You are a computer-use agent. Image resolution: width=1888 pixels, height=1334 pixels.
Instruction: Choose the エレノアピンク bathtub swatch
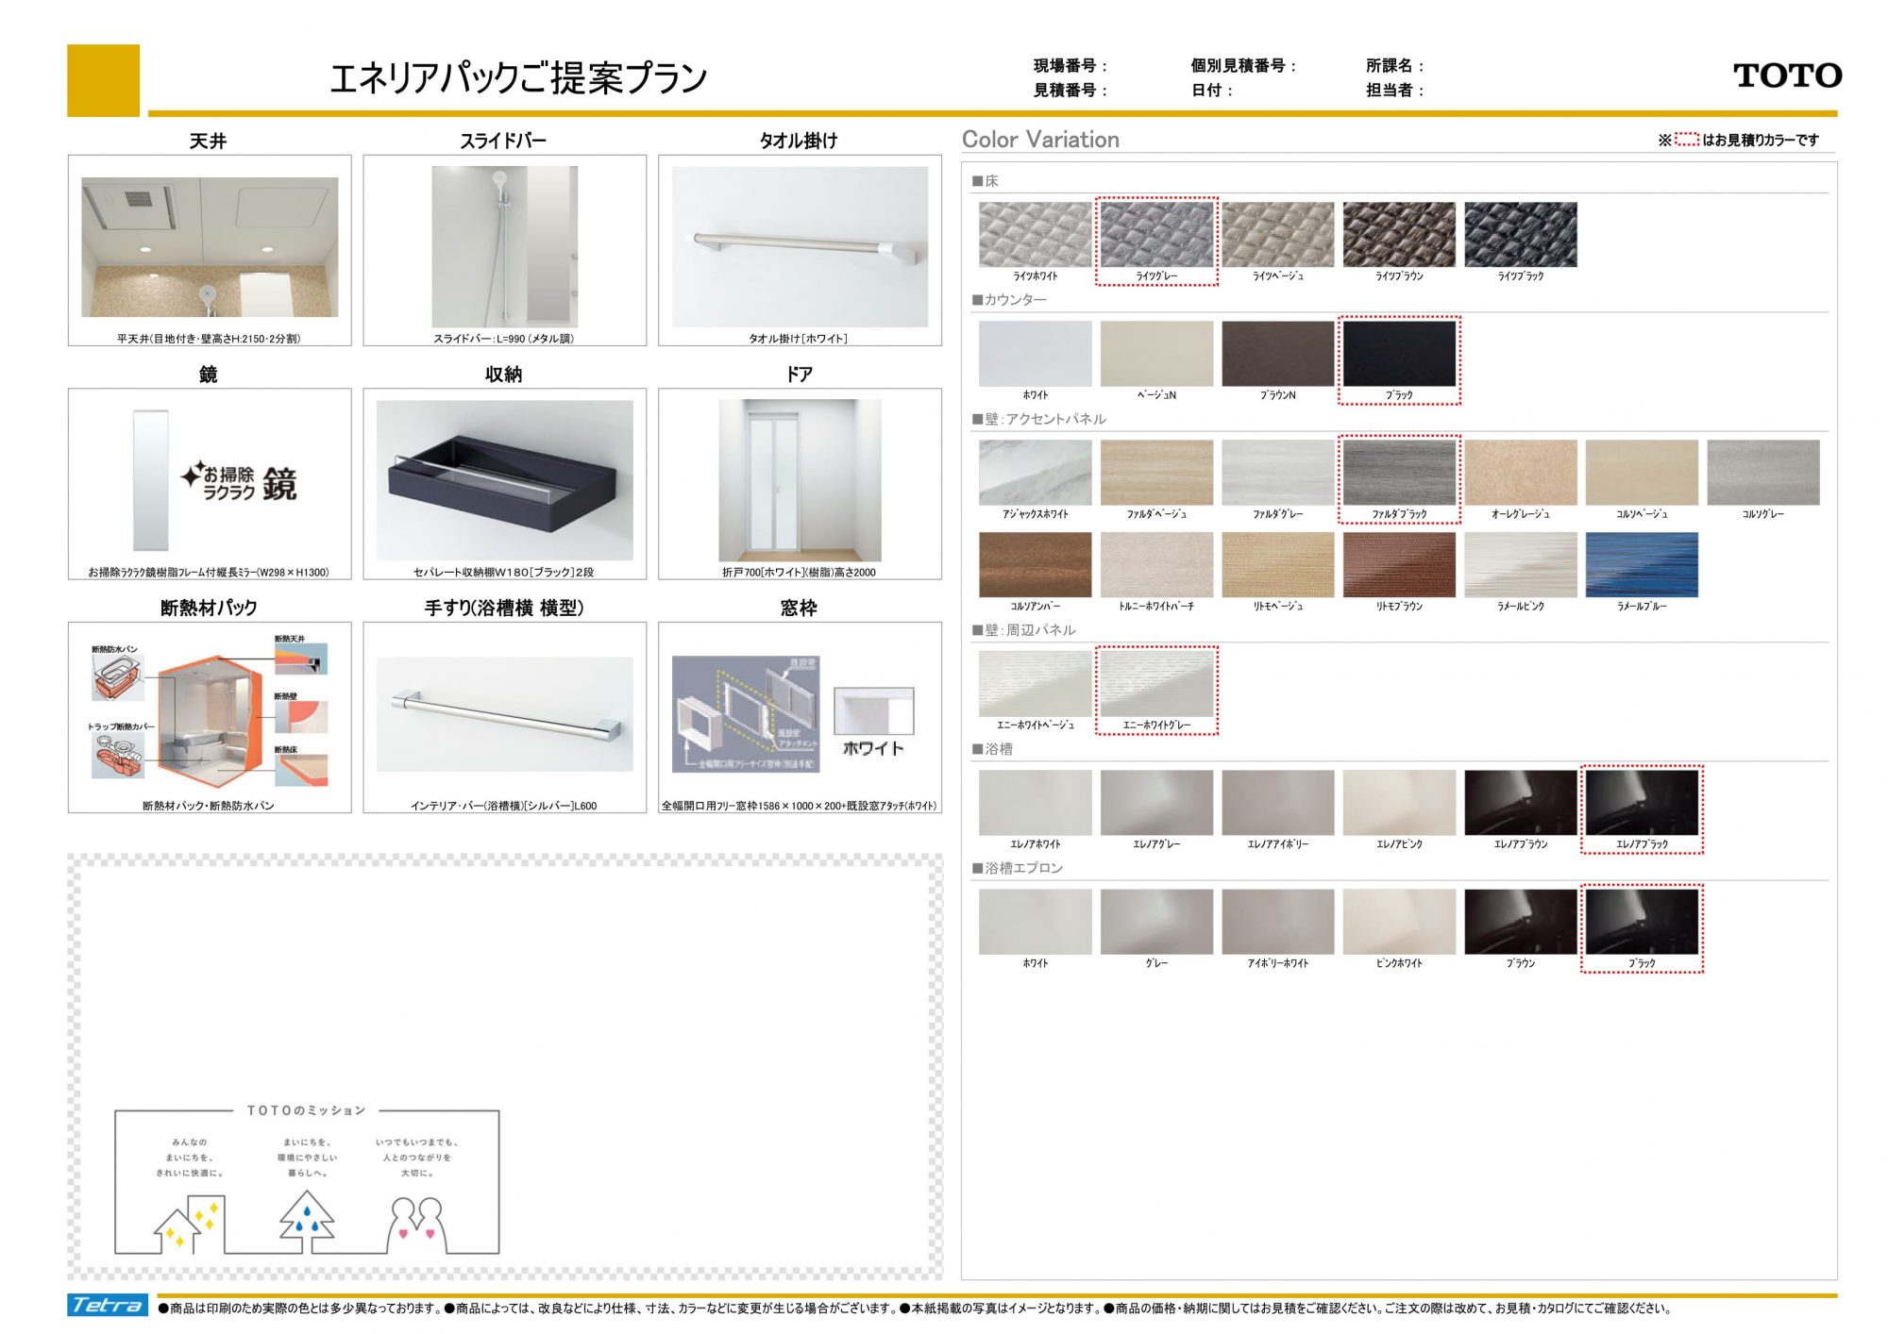1399,803
